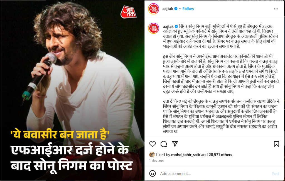285x181 pixels.
Task: Click the verified badge in the caption
Action: 176,26
